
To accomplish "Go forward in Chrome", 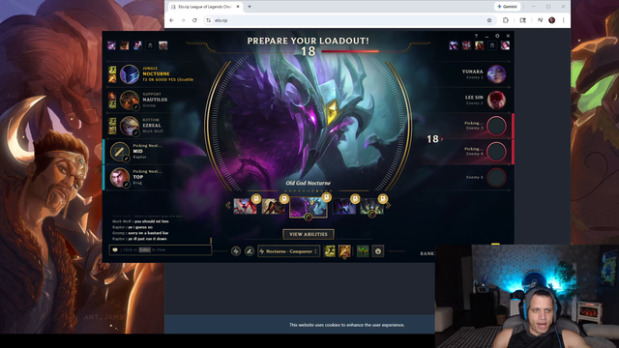I will coord(183,20).
